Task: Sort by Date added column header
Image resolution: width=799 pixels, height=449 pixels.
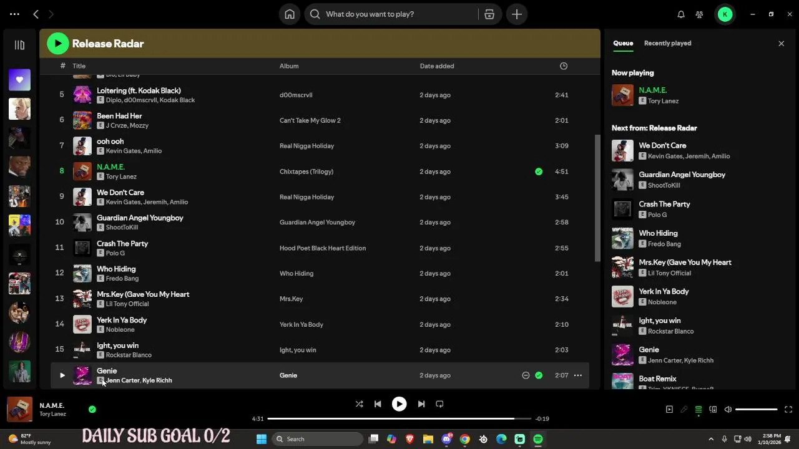Action: pyautogui.click(x=437, y=66)
